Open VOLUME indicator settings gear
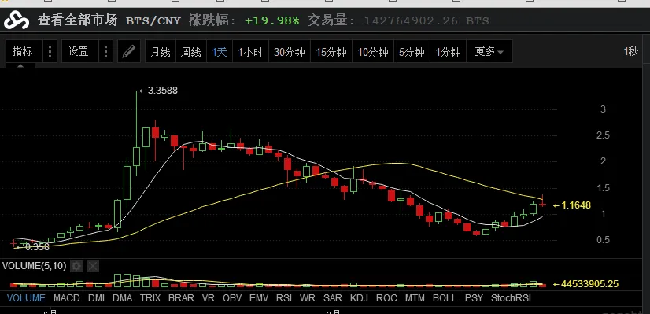 (x=76, y=266)
